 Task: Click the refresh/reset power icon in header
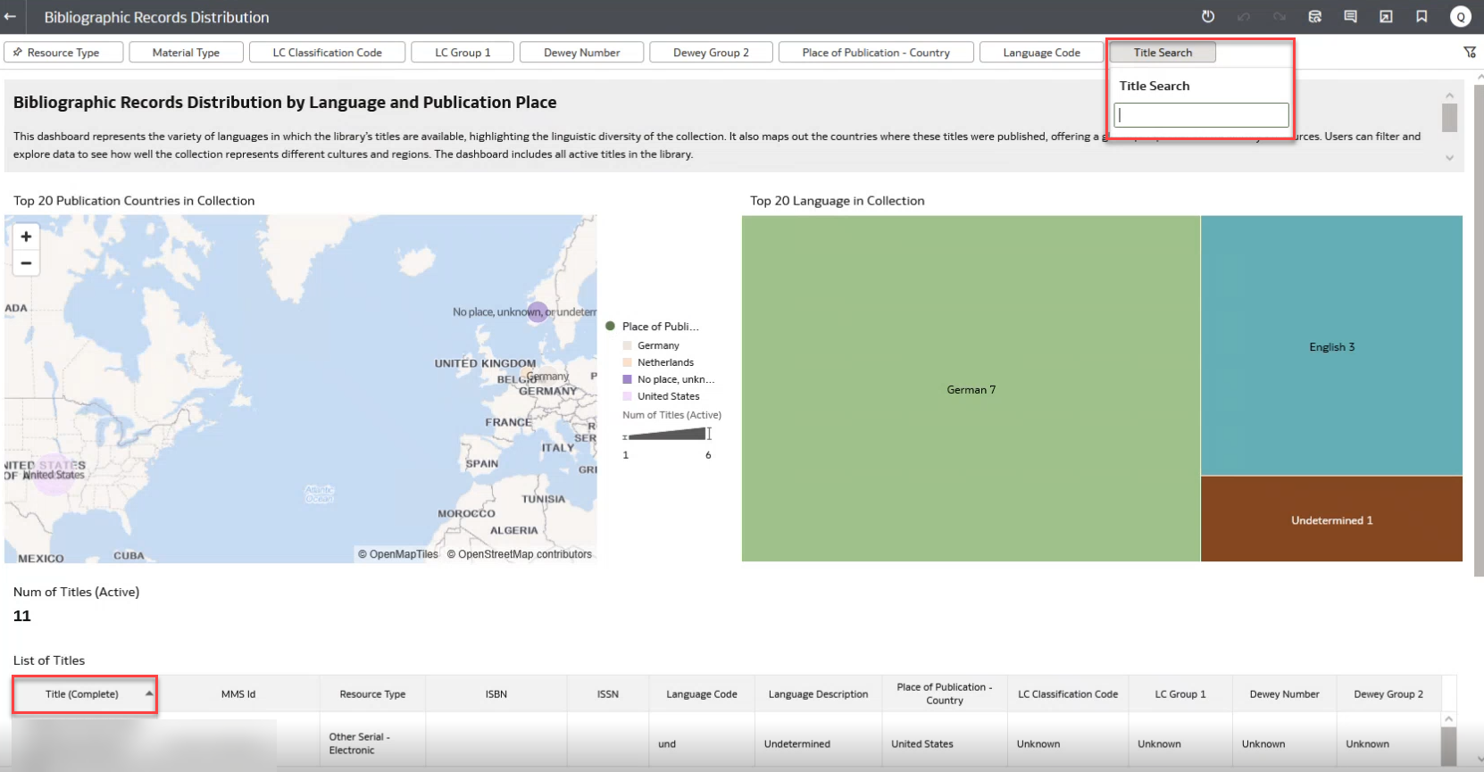tap(1208, 17)
